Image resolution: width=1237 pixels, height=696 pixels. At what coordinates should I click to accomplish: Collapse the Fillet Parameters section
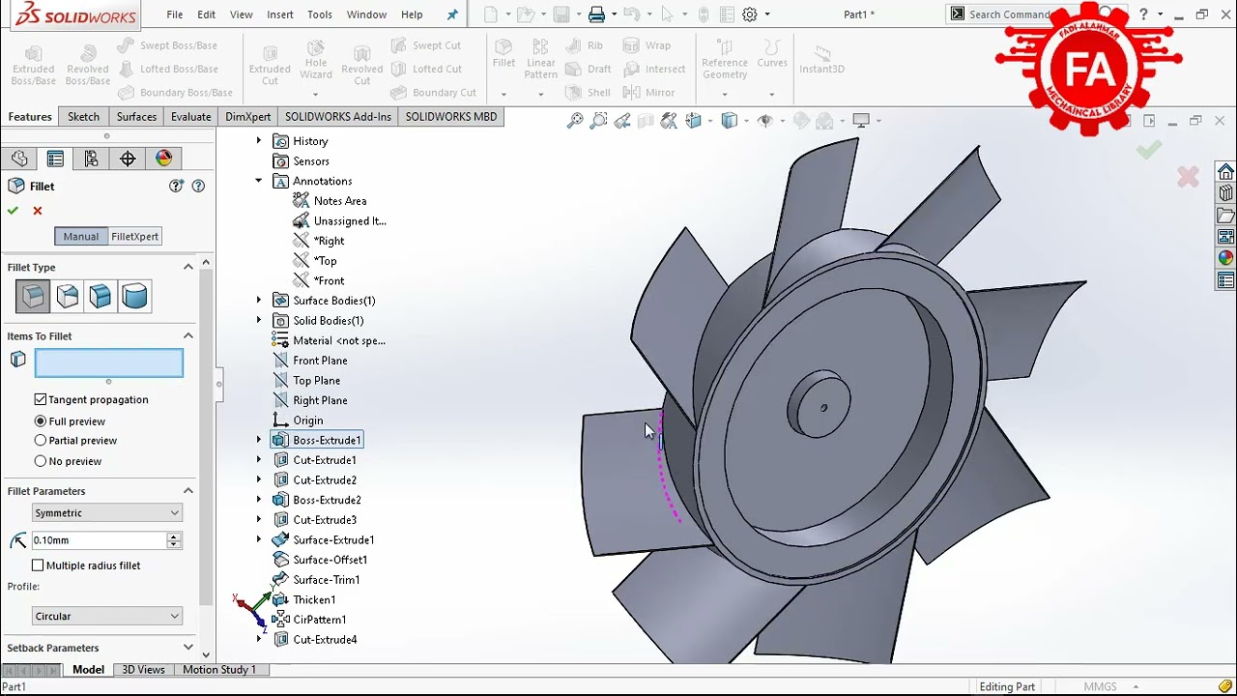[x=188, y=491]
